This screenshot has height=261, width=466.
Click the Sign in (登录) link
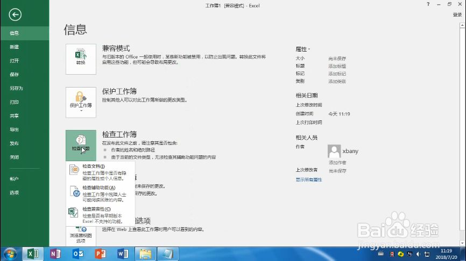pos(457,15)
